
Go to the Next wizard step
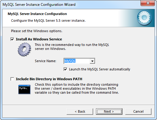pyautogui.click(x=109, y=111)
